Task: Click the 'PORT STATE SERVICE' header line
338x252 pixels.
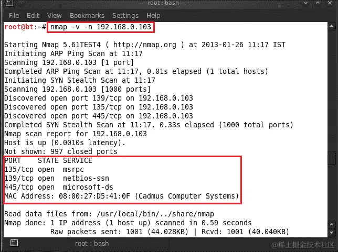Action: 48,160
